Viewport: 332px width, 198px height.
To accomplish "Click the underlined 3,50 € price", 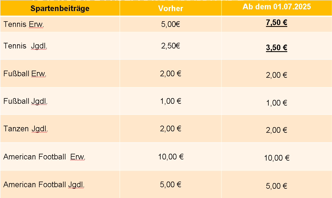I will (x=276, y=48).
